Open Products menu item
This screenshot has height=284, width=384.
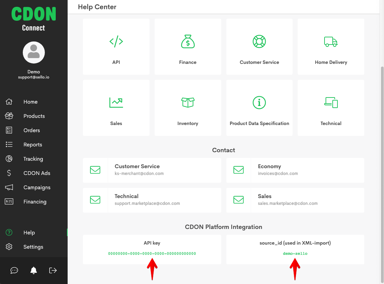click(x=34, y=116)
